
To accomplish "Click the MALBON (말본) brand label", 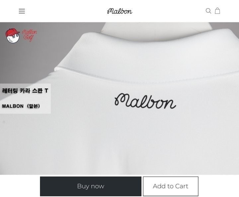I will click(x=21, y=106).
